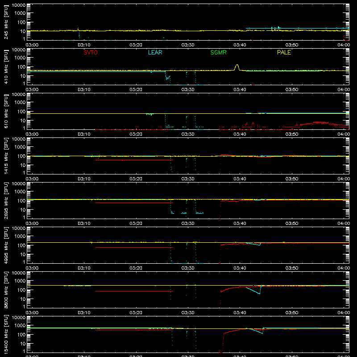Viewport: 357px width, 357px height.
Task: Click the 10000 tick of the 245 MHz plot
Action: 19,5
